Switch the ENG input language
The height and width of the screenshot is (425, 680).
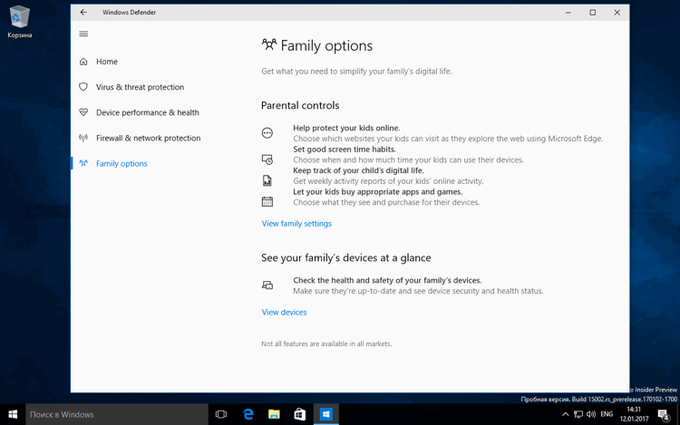[607, 414]
